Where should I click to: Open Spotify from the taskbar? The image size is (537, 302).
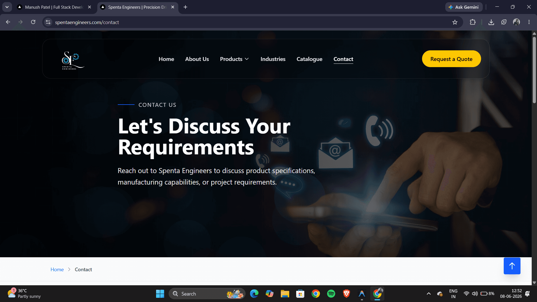click(x=331, y=294)
